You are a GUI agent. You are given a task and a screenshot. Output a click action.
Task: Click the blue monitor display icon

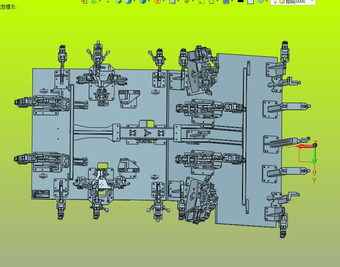pyautogui.click(x=226, y=2)
